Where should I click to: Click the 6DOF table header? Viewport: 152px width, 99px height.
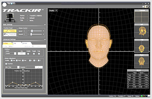click(x=138, y=70)
